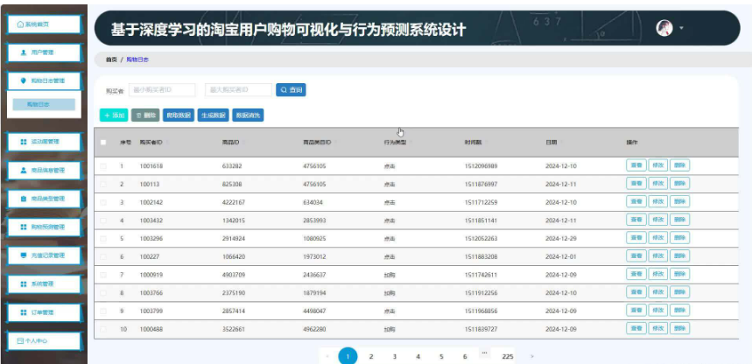Open 订单管理 grid icon menu
The height and width of the screenshot is (364, 752).
pos(44,312)
